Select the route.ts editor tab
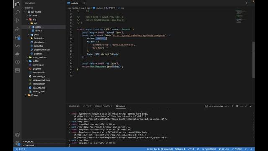268x151 pixels. [x=75, y=3]
